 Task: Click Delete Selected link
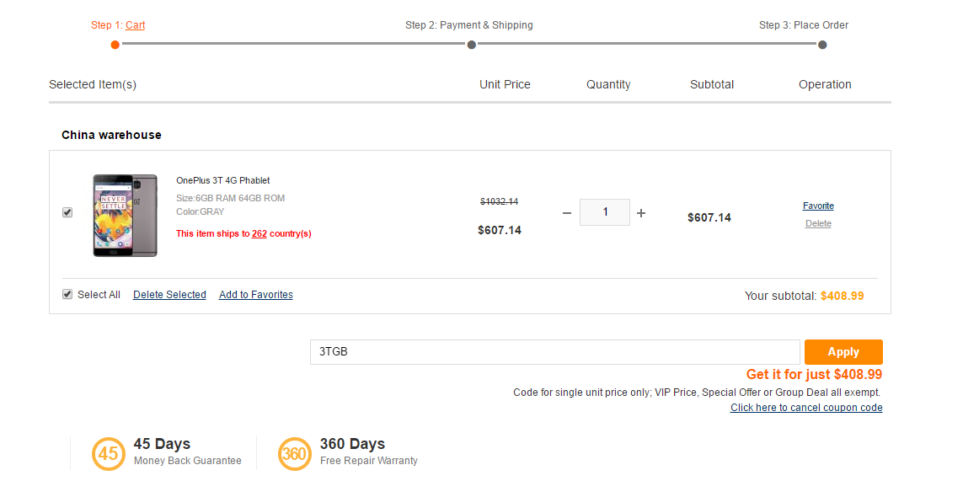(x=169, y=295)
